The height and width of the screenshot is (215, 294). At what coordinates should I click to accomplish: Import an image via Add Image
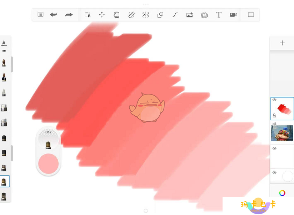190,15
